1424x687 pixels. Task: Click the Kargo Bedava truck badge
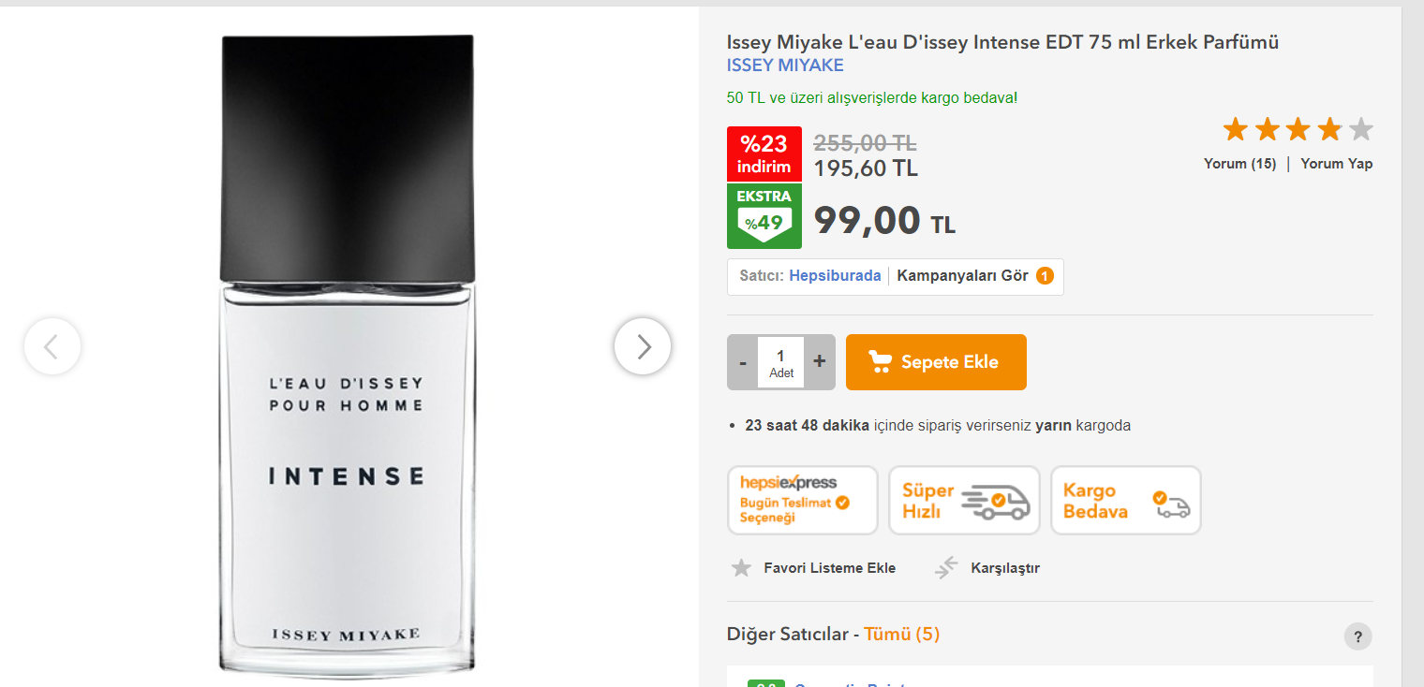point(1126,501)
